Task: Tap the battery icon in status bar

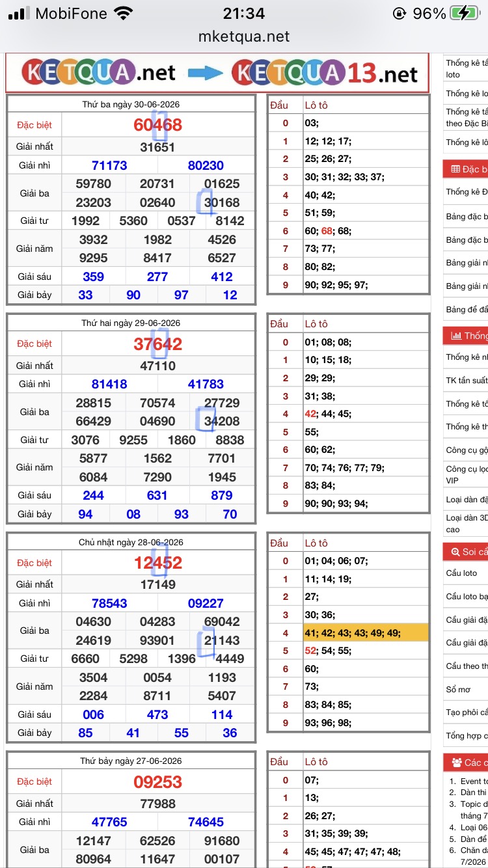Action: 464,13
